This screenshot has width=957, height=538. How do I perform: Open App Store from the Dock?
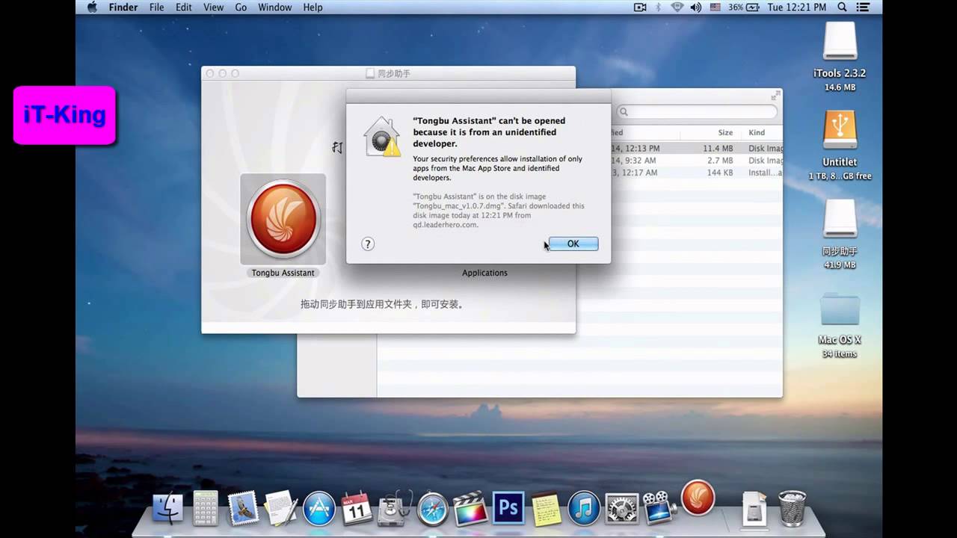[x=319, y=509]
